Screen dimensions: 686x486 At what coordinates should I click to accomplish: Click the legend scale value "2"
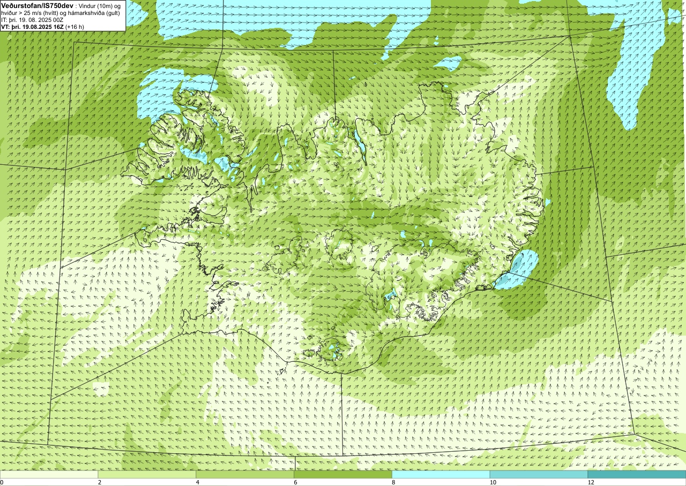click(100, 482)
